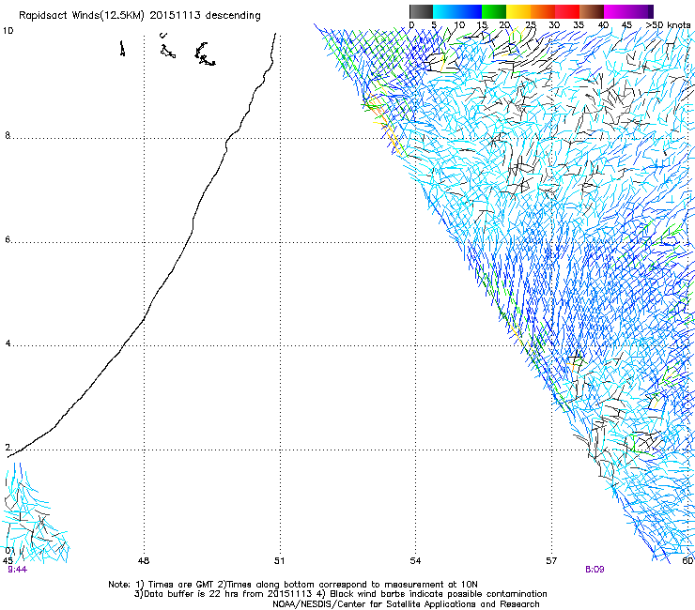Click the purple "9:44" swath time label
Screen dimensions: 695x610
(x=17, y=570)
